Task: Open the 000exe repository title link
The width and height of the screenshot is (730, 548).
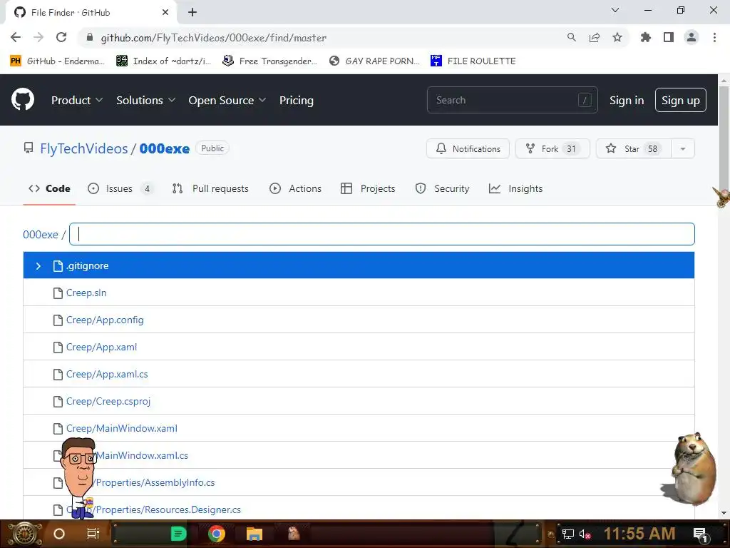Action: (165, 148)
